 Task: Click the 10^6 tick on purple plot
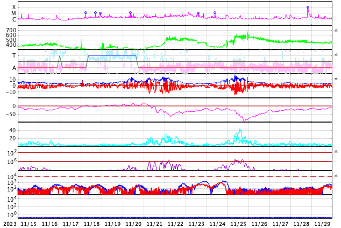[11, 162]
